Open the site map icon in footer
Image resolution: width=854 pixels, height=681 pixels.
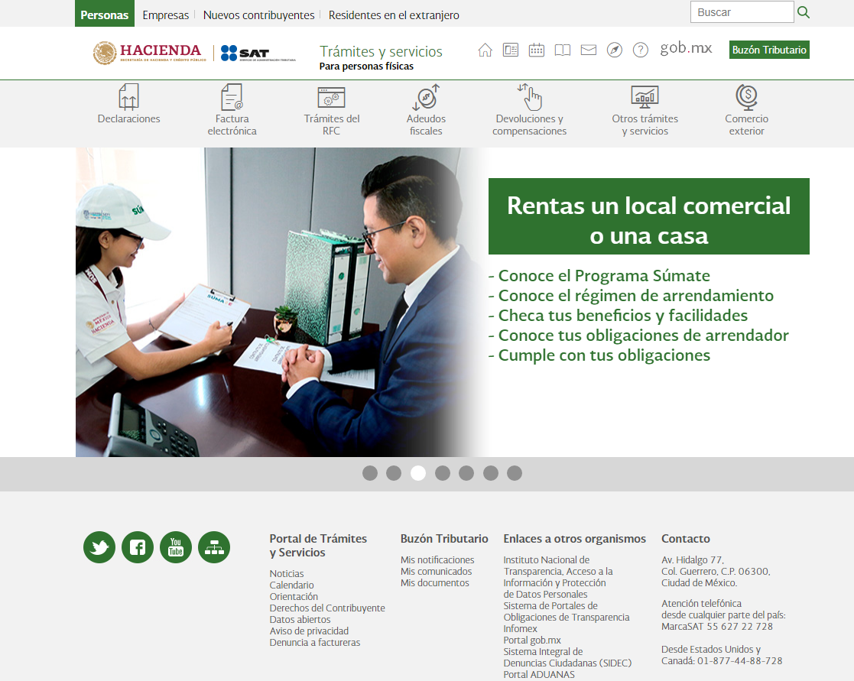point(214,547)
